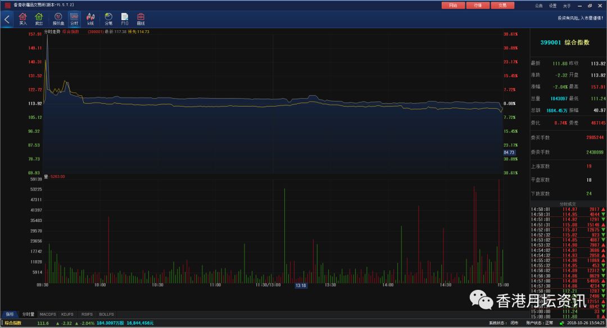This screenshot has width=607, height=328.
Task: Switch to the KDJFS indicator tab
Action: pos(67,314)
